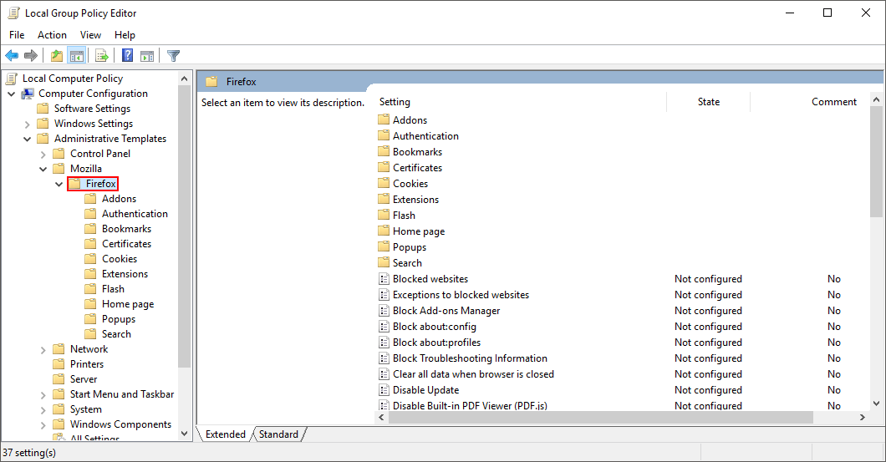
Task: Click the Blocked websites policy setting icon
Action: pos(384,279)
